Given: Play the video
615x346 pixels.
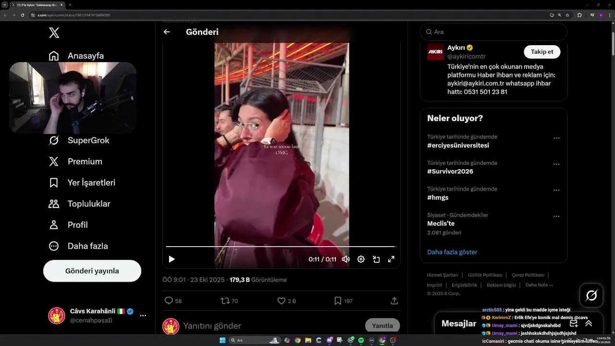Looking at the screenshot, I should click(x=172, y=259).
